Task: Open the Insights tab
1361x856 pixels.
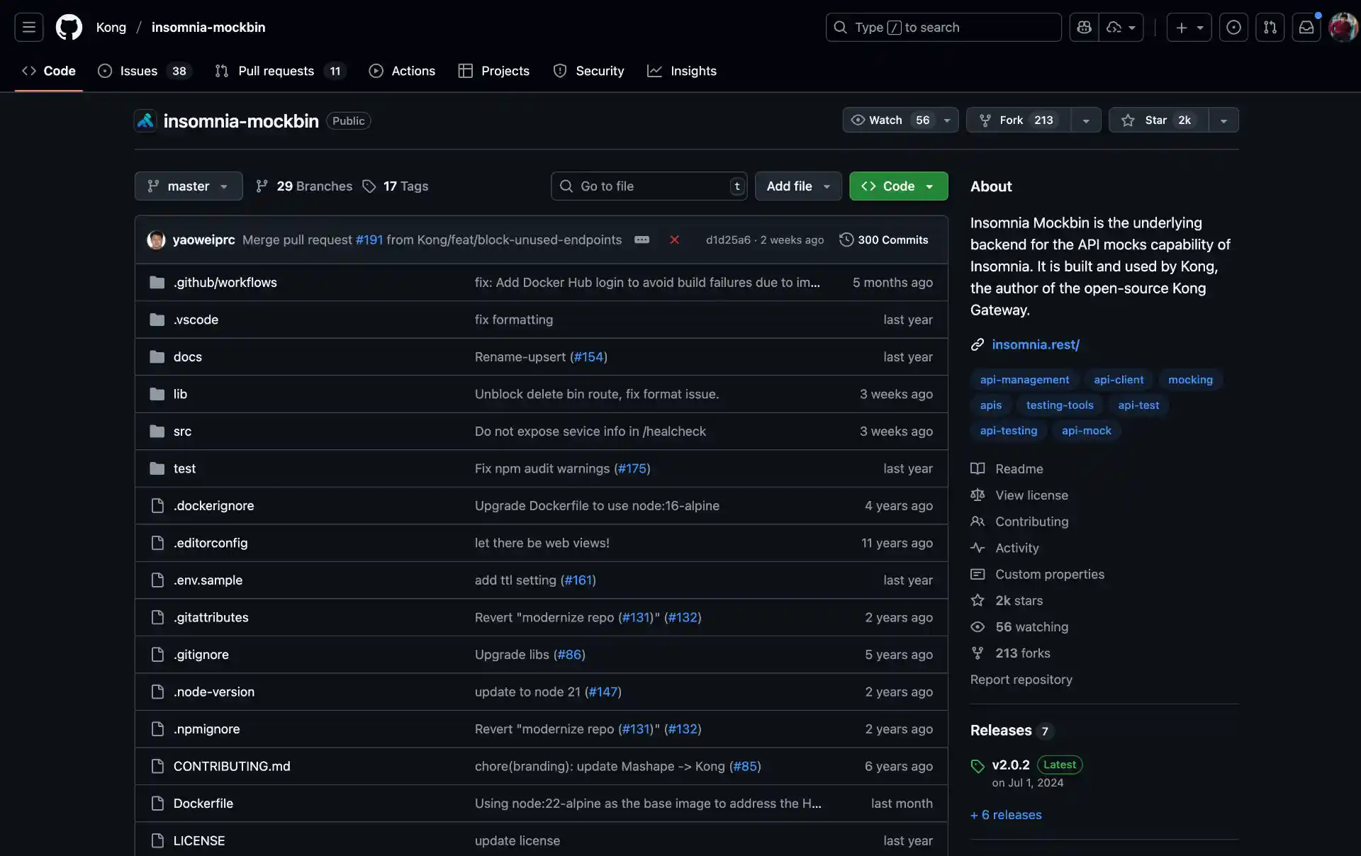Action: [x=682, y=70]
